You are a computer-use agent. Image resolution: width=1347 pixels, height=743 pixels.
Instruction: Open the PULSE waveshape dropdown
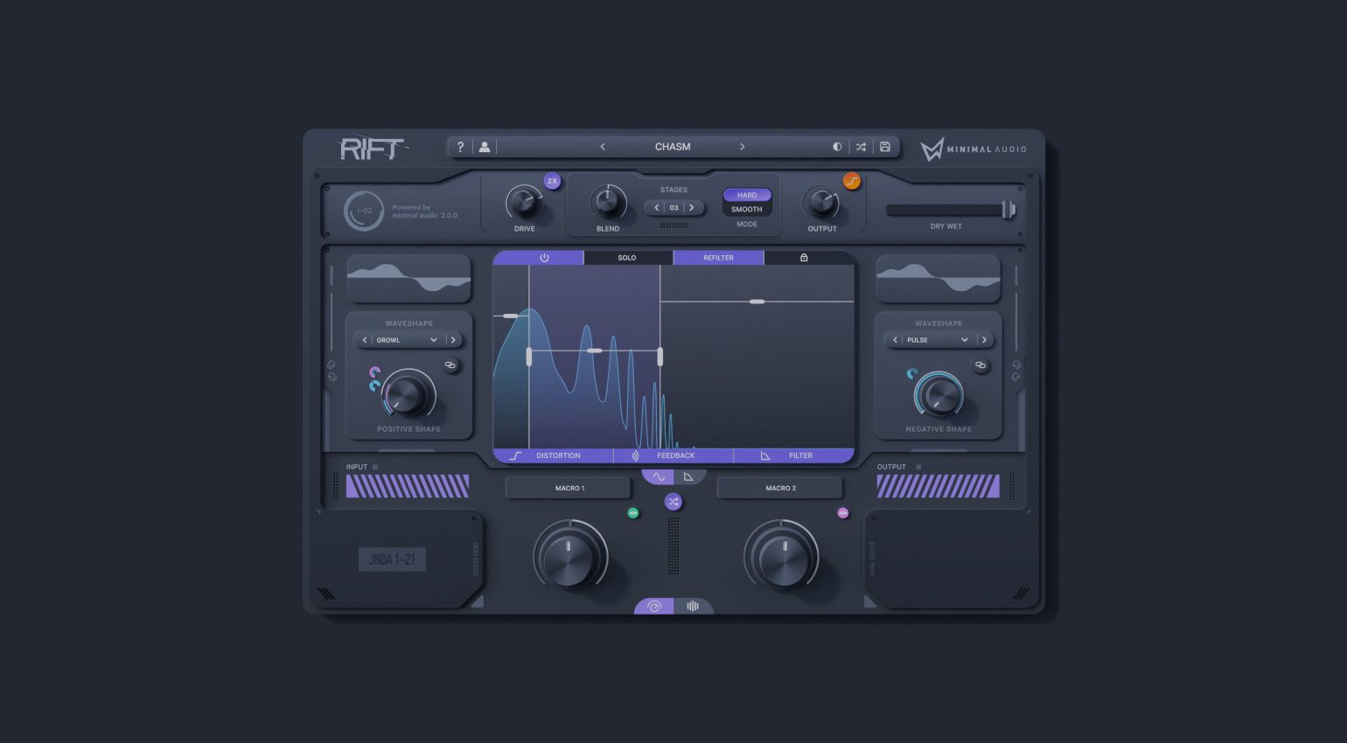point(938,340)
